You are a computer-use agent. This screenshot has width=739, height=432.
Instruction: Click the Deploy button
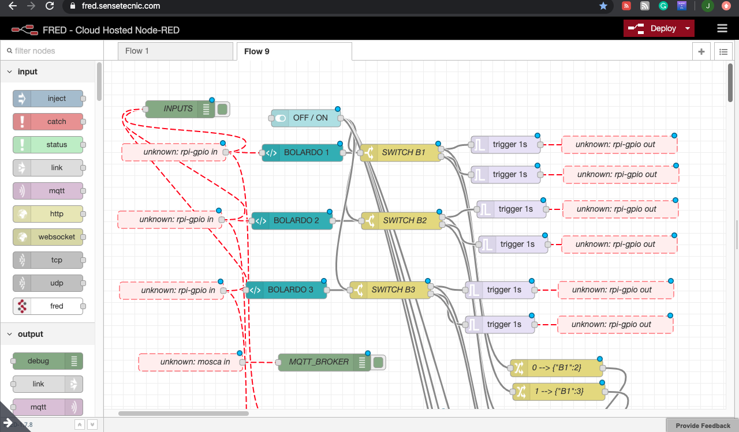(659, 28)
